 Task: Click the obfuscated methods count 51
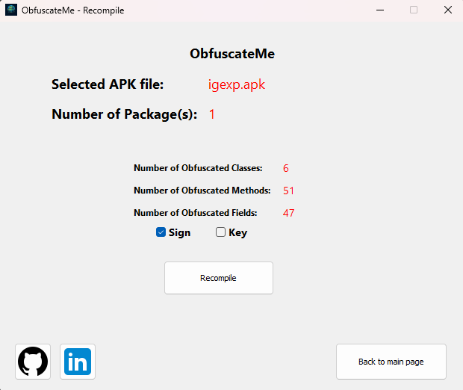coord(288,191)
